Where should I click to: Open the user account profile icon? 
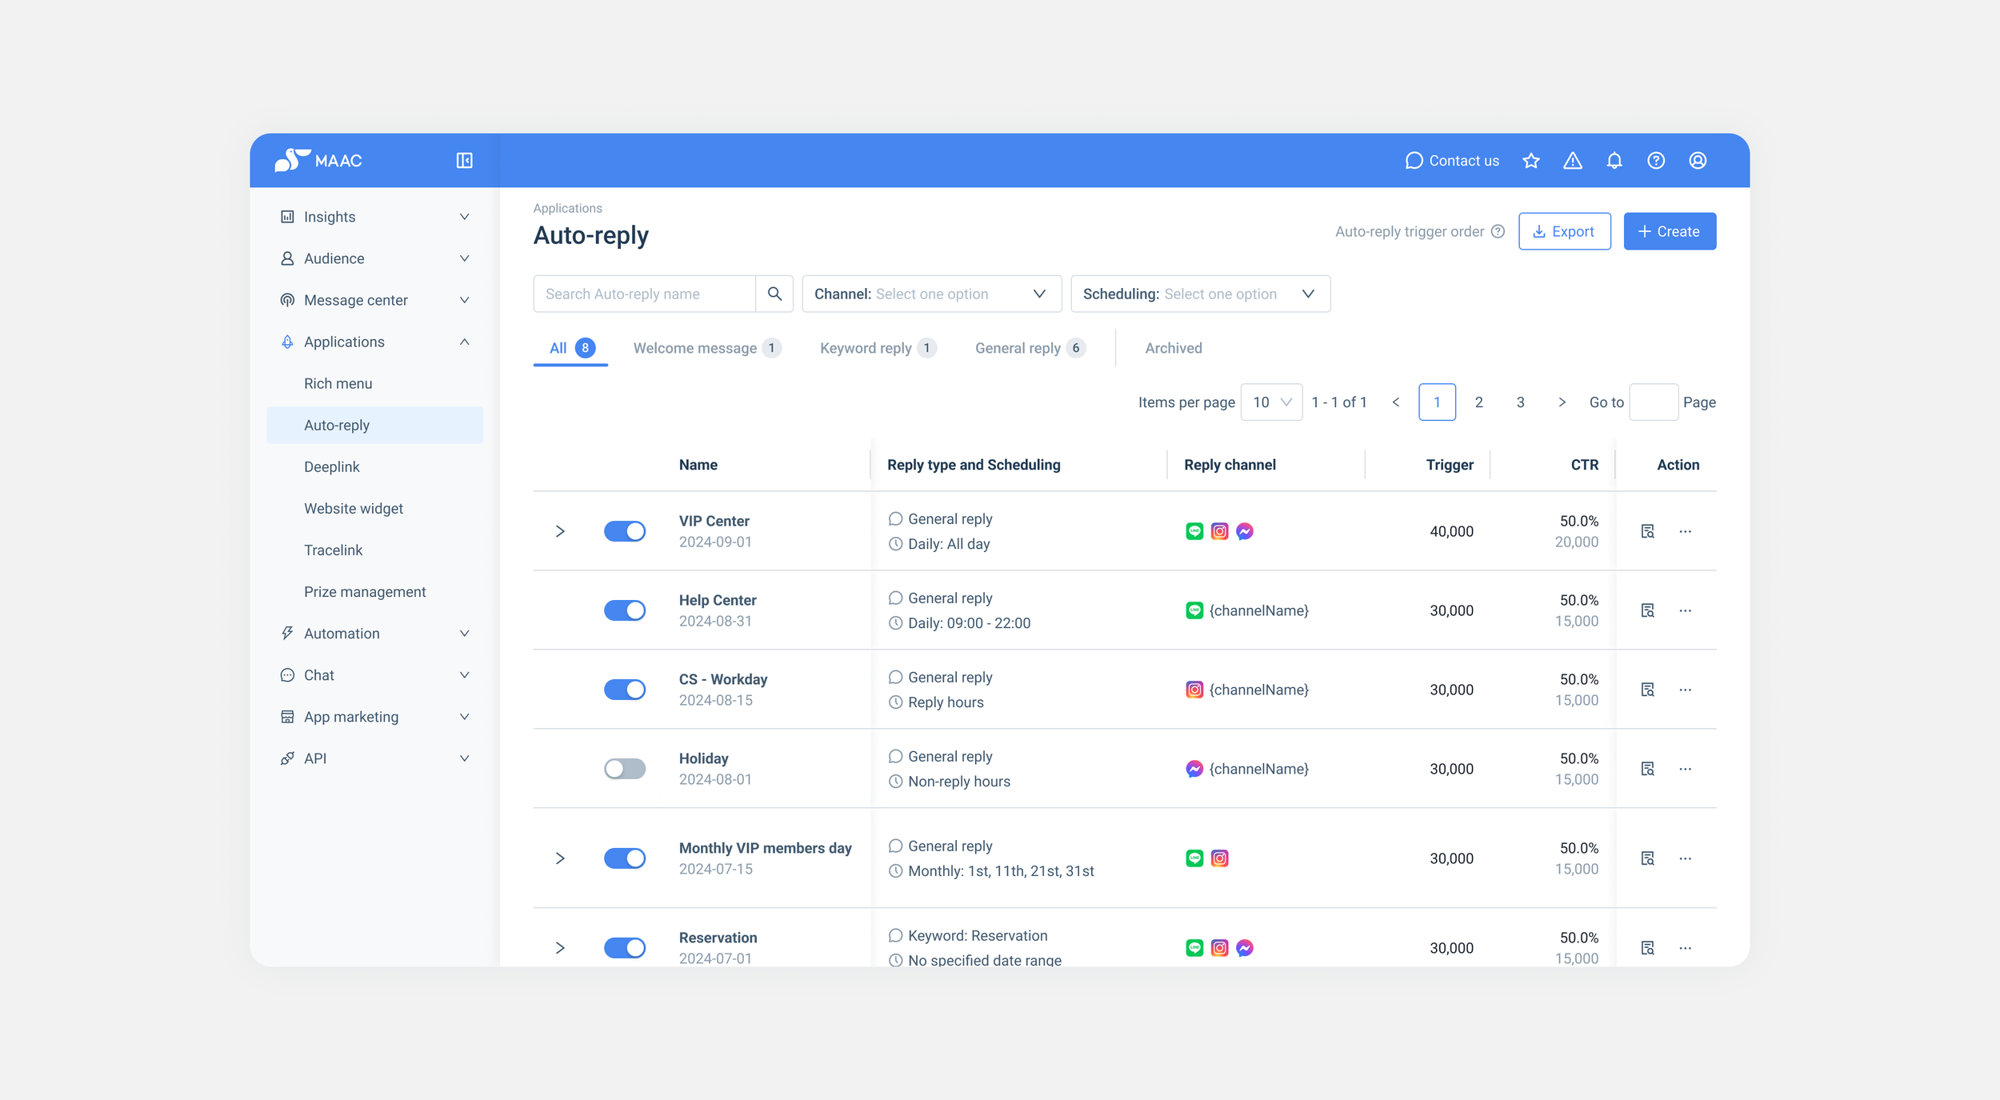pyautogui.click(x=1697, y=161)
